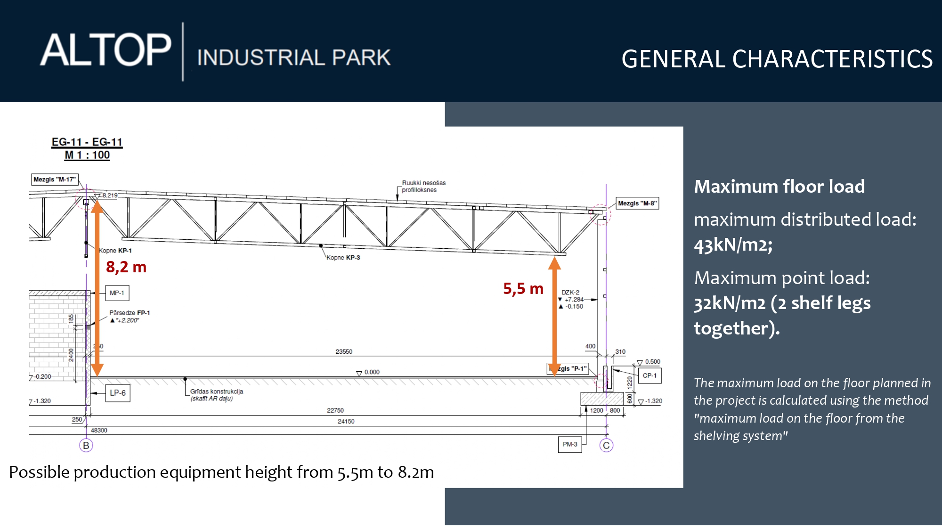
Task: Click the axis C circle marker
Action: click(606, 445)
